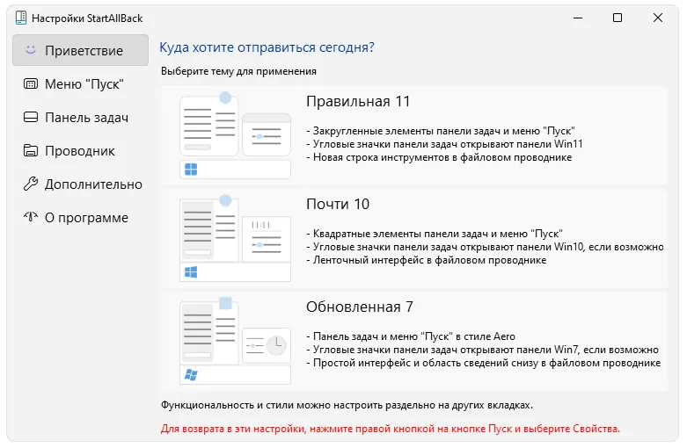
Task: Click line about Win10 corner icons
Action: (485, 247)
